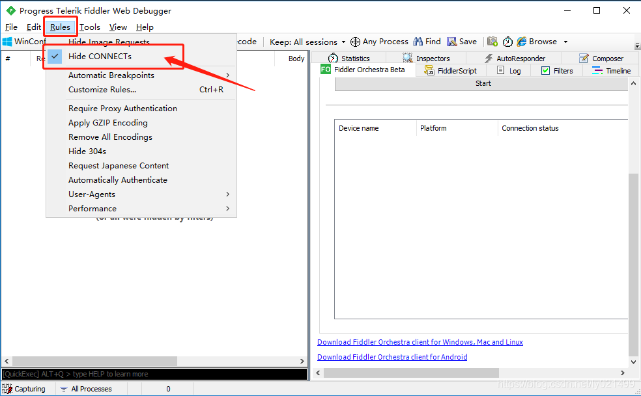Click the session count 0 in status bar

[x=168, y=389]
